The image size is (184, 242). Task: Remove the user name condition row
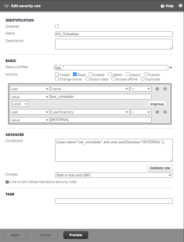(157, 89)
